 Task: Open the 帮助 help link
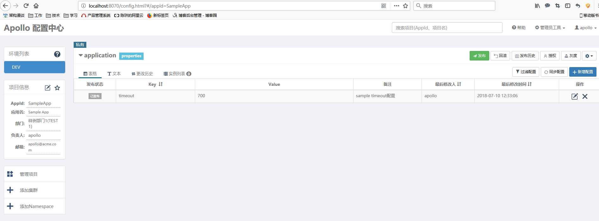[519, 28]
